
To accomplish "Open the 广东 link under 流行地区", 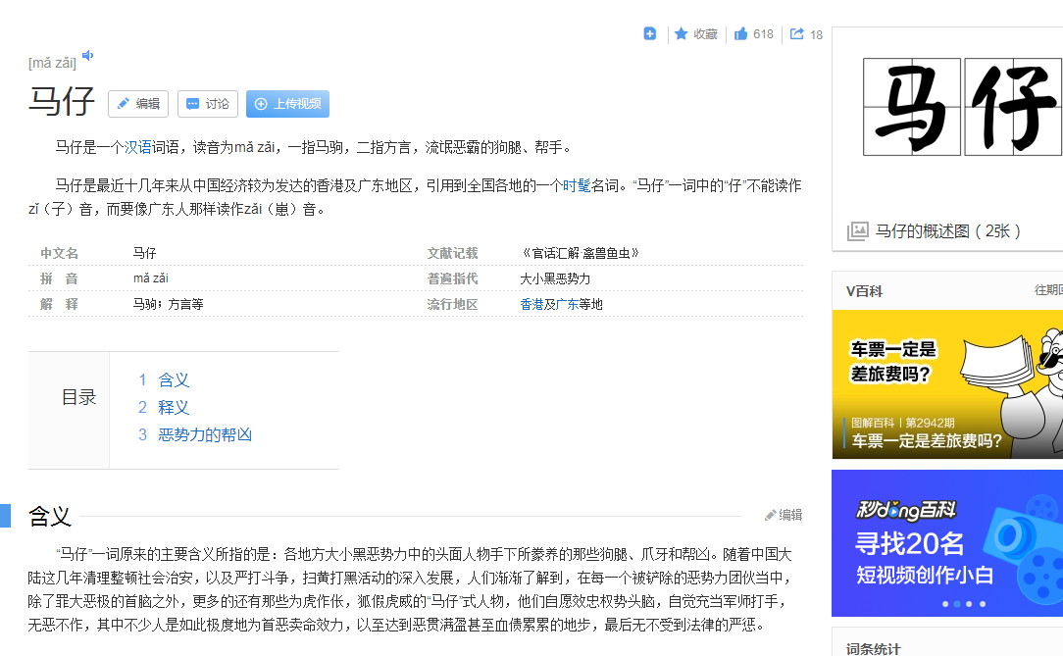I will (567, 304).
